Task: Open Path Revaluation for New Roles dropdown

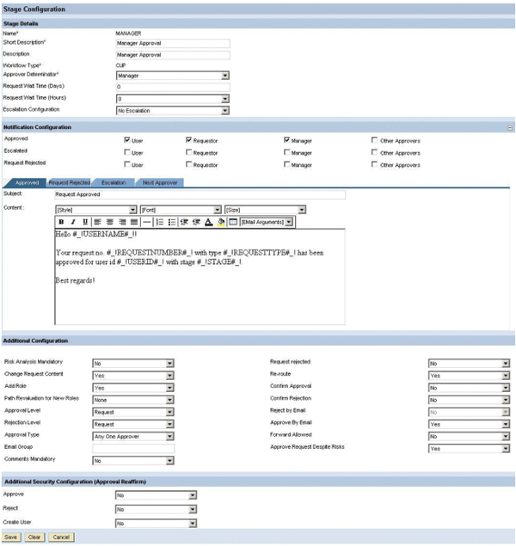Action: pyautogui.click(x=133, y=400)
